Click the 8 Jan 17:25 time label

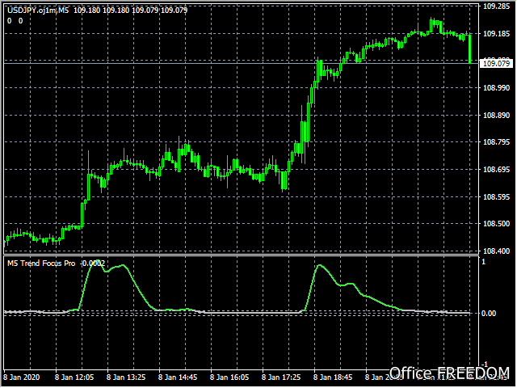pyautogui.click(x=281, y=377)
